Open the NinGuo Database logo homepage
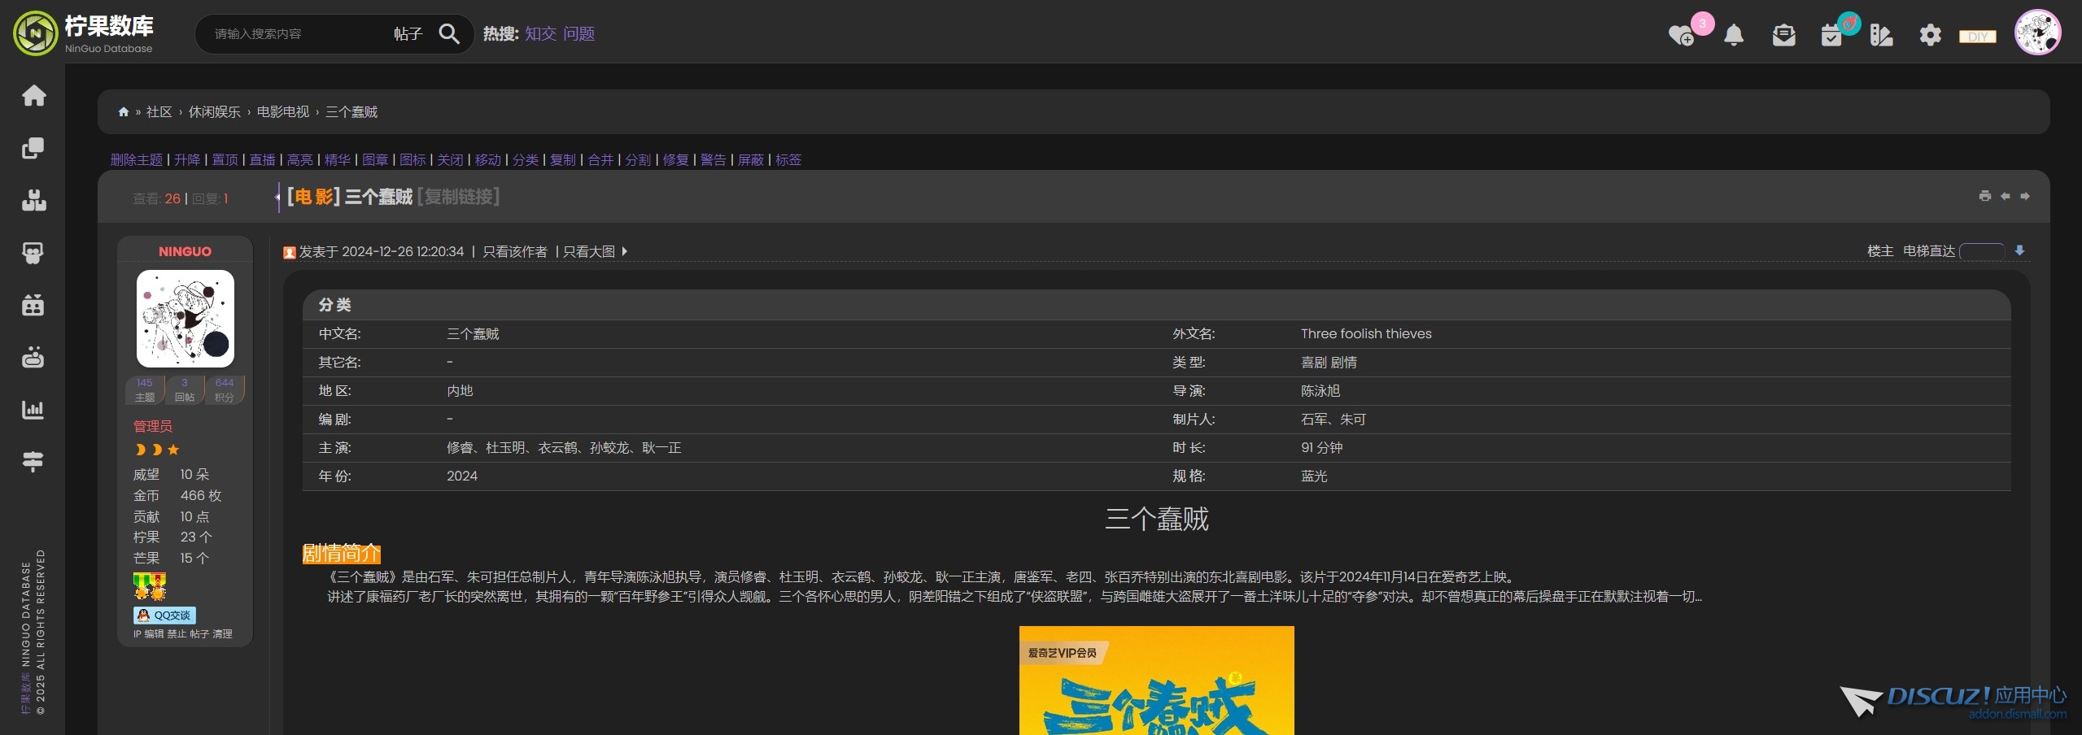 click(x=84, y=33)
